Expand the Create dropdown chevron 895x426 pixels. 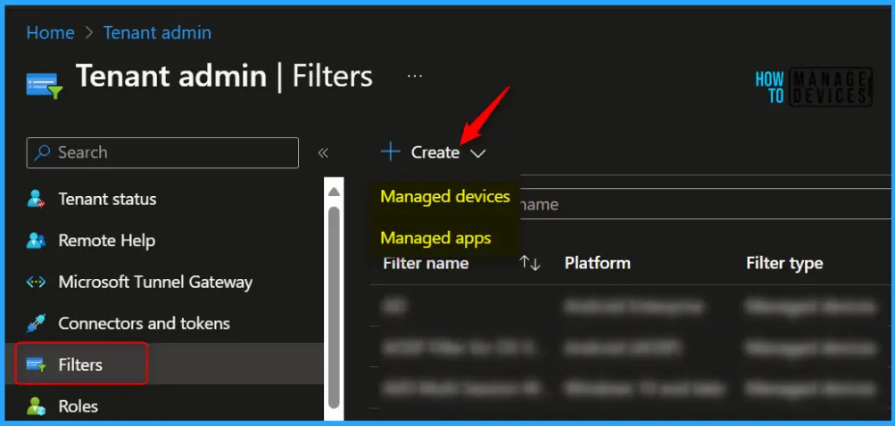(477, 152)
